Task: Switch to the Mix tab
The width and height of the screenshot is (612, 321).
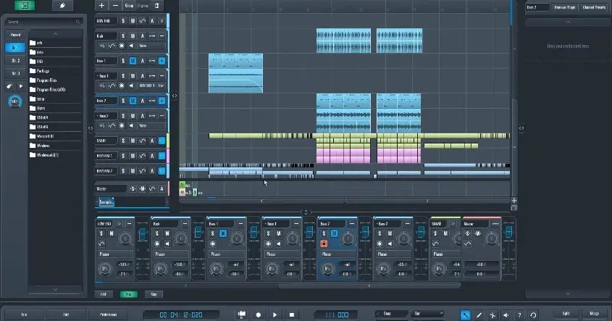Action: pos(128,294)
